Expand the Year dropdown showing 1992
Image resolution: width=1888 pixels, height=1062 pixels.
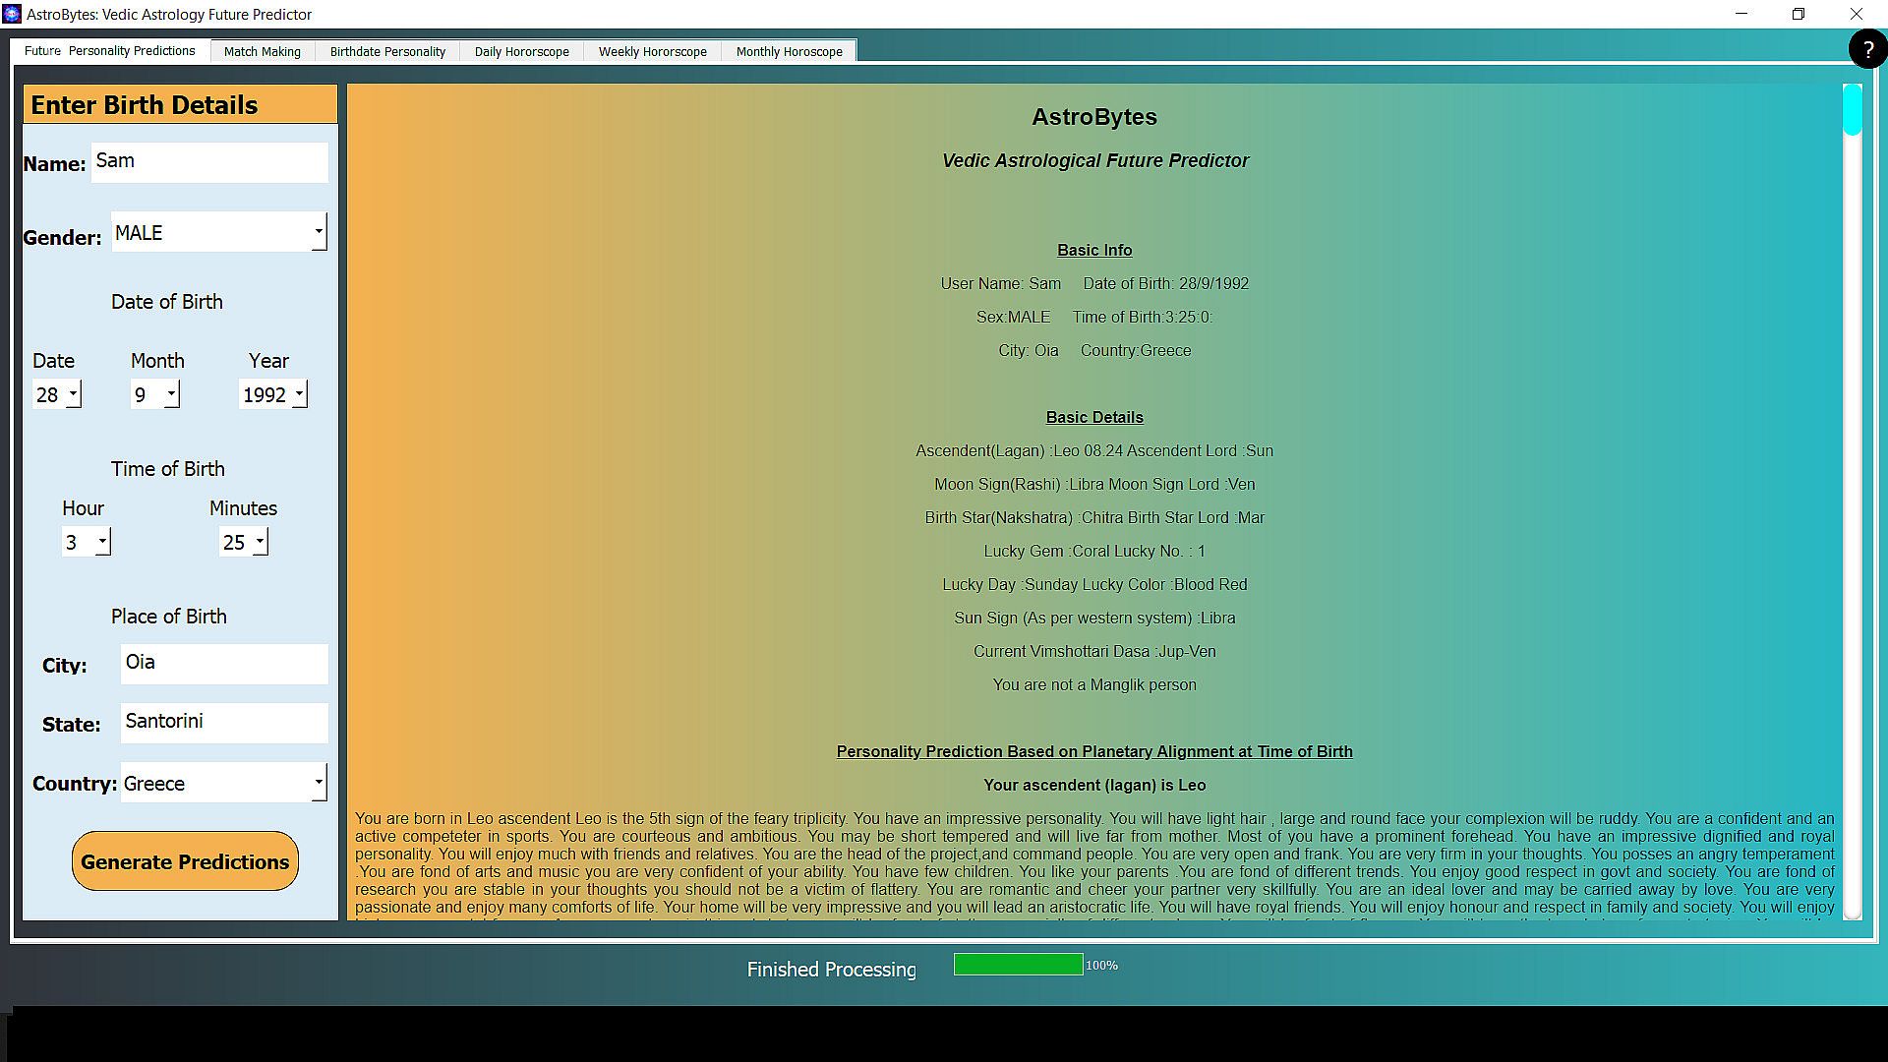click(299, 394)
